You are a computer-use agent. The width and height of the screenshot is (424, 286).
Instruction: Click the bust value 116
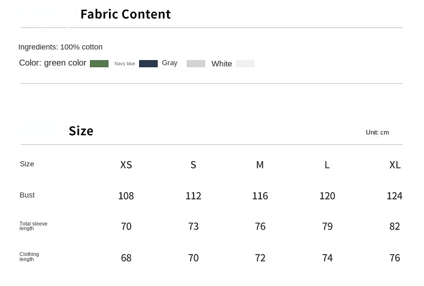pos(260,196)
